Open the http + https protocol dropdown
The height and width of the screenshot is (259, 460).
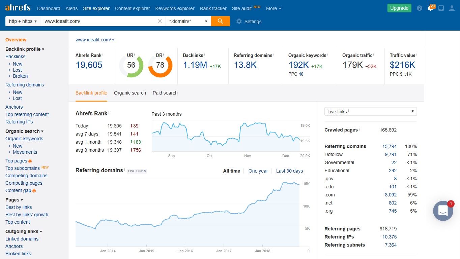point(22,21)
